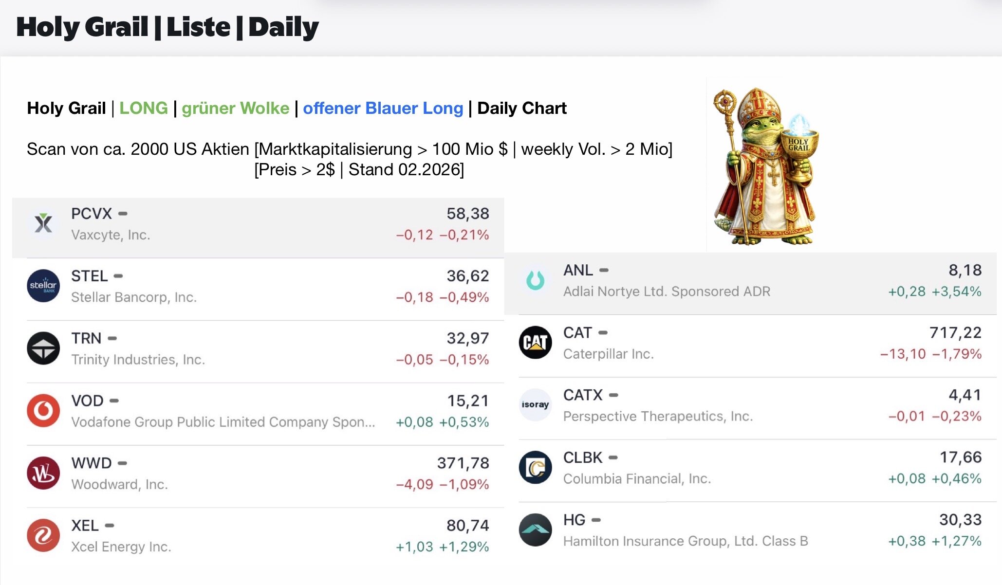The image size is (1002, 585).
Task: Open Vodafone Group company name text
Action: tap(223, 422)
